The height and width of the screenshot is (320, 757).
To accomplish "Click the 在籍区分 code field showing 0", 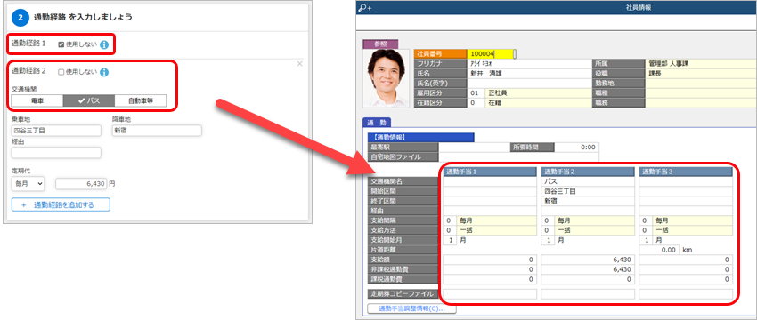I will 476,103.
